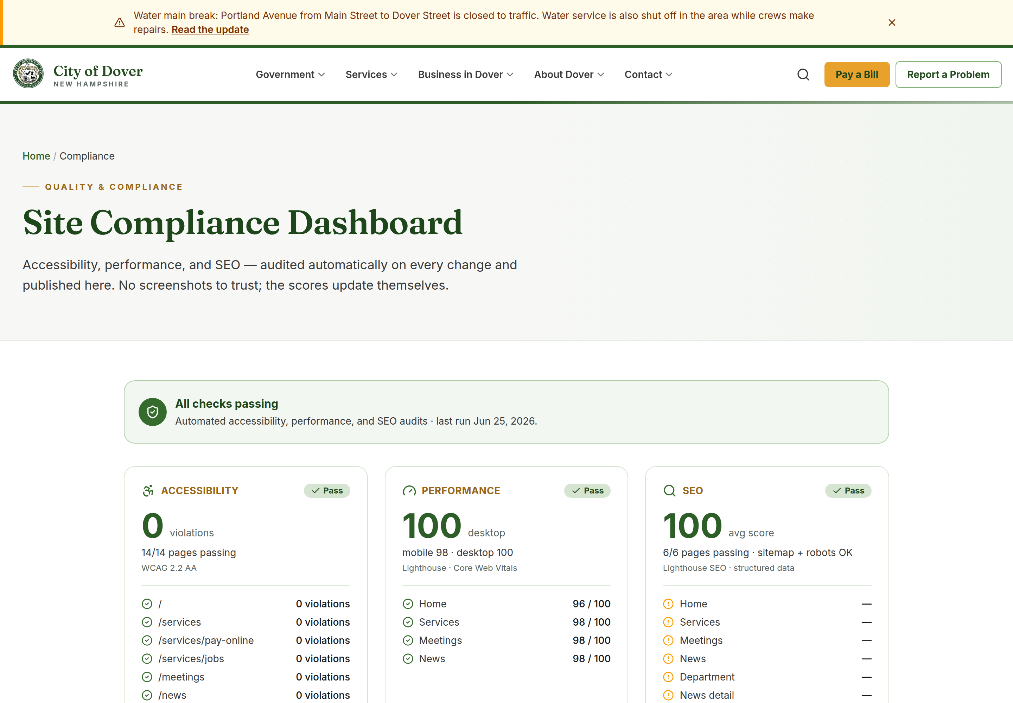Click the warning icon beside SEO Home row

click(x=668, y=604)
